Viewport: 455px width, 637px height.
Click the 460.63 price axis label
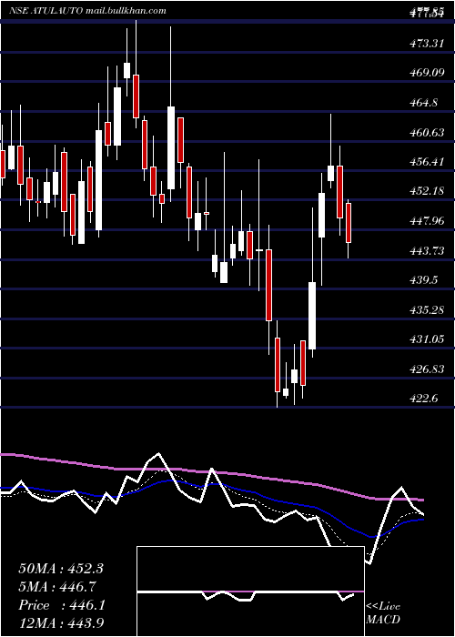(427, 132)
